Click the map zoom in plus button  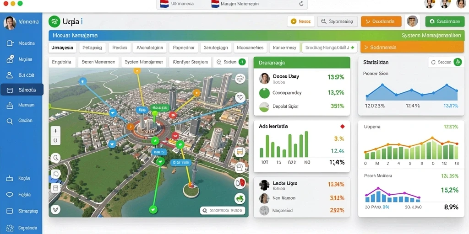coord(55,131)
